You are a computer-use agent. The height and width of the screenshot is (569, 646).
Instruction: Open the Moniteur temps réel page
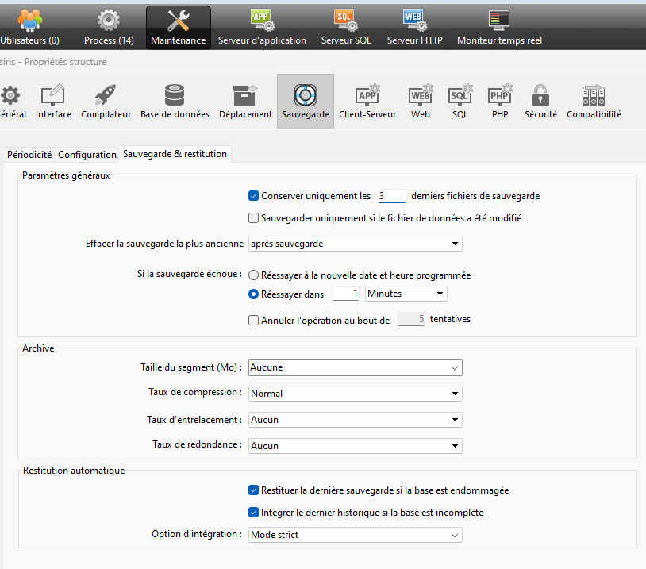(x=499, y=27)
